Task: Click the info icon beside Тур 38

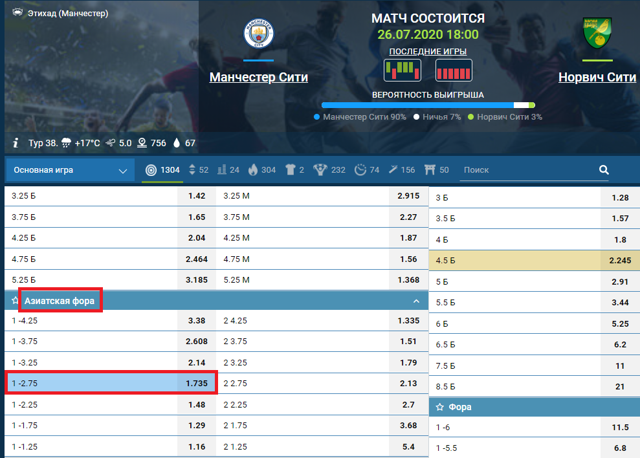Action: pos(16,143)
